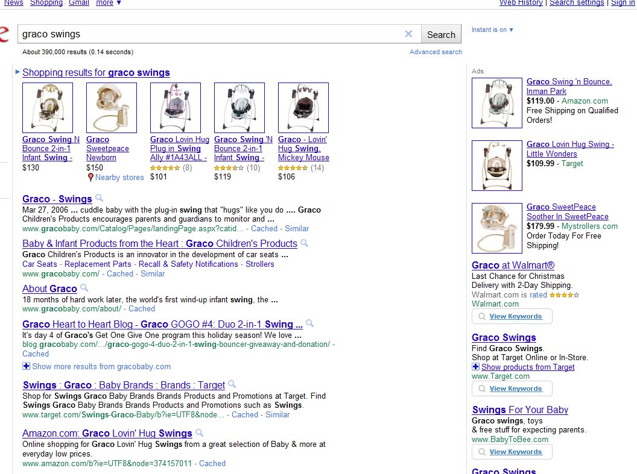Click magnifier next to Swings : Graco Target result
Screen dimensions: 637x474
232,384
